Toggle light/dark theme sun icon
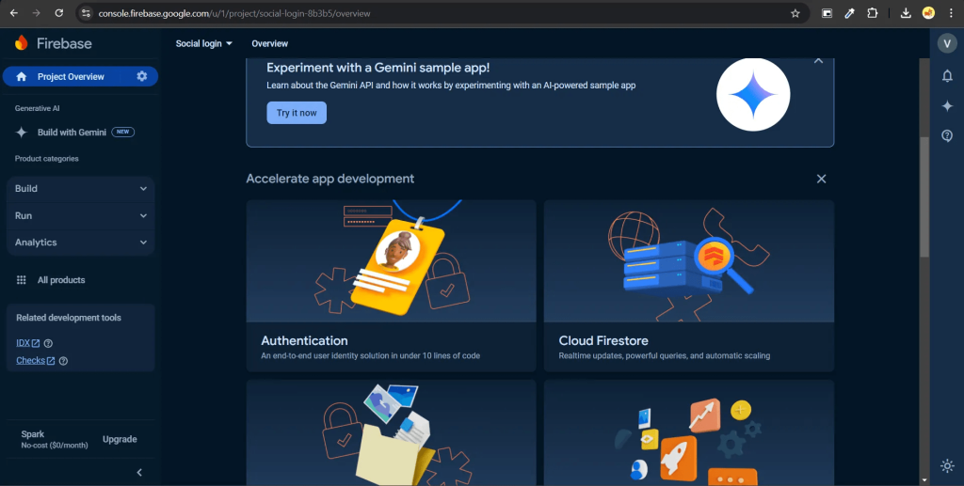Viewport: 964px width, 486px height. 947,465
